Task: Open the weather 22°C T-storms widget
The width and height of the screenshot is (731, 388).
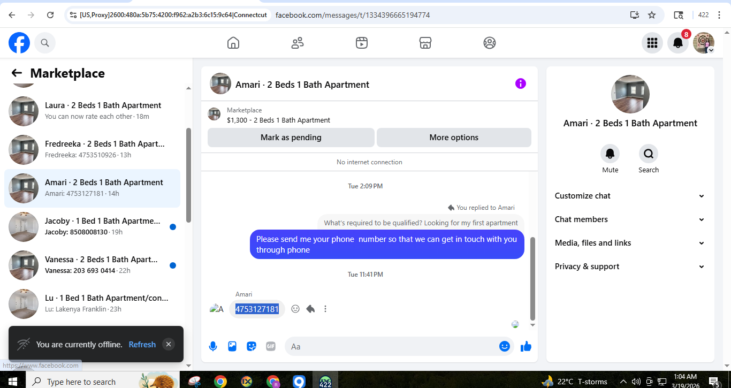Action: [575, 382]
